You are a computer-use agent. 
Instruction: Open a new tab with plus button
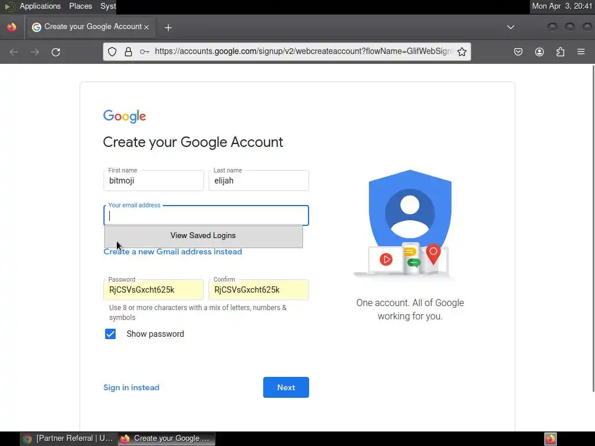pos(168,27)
